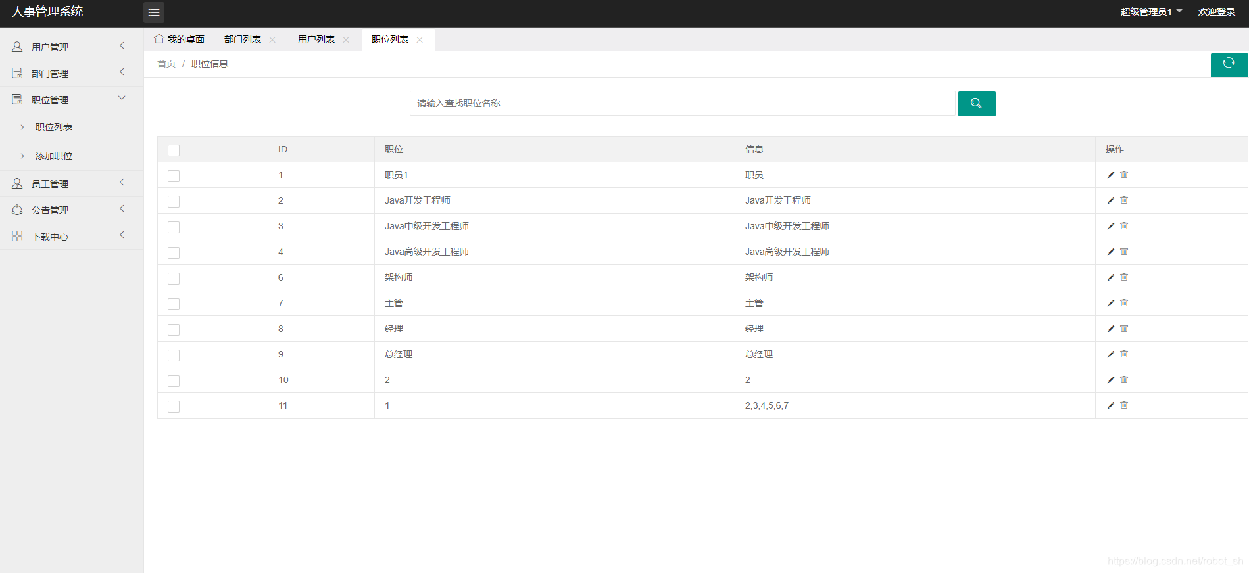Close the 用户列表 tab
1249x573 pixels.
click(346, 39)
